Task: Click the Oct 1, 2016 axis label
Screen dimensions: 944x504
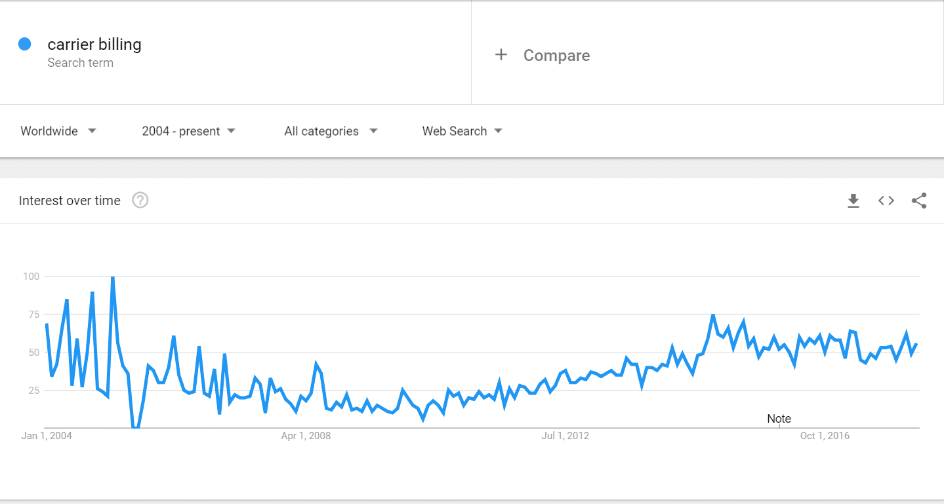Action: [825, 436]
